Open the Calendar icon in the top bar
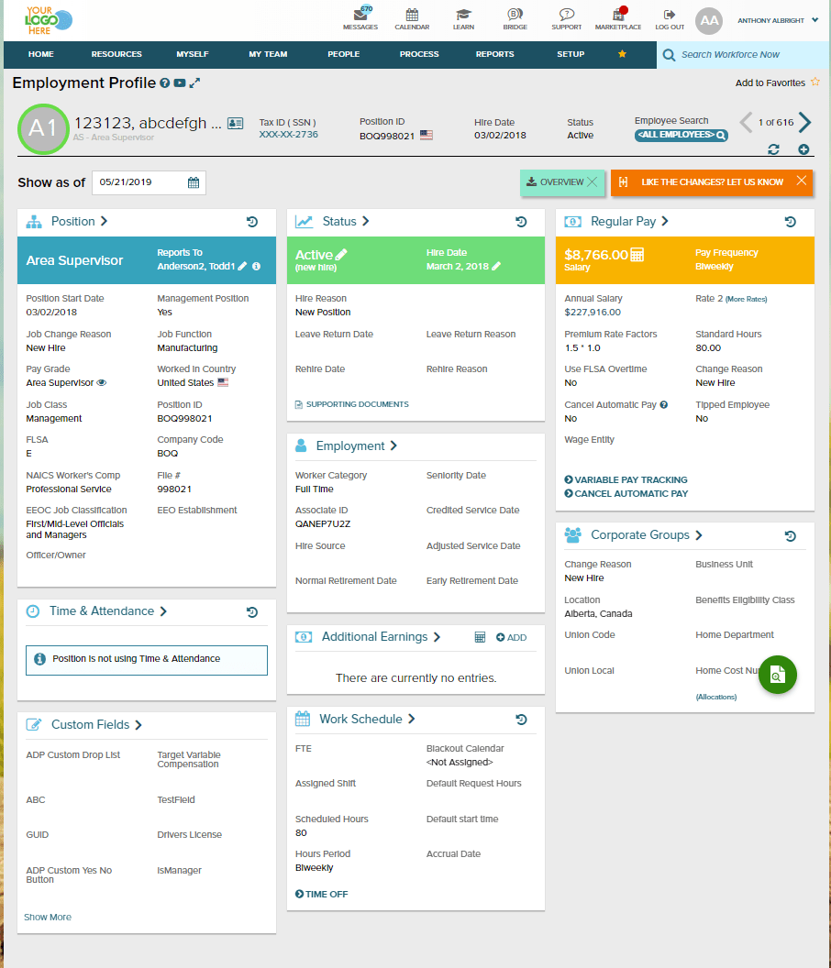This screenshot has width=831, height=968. (412, 16)
